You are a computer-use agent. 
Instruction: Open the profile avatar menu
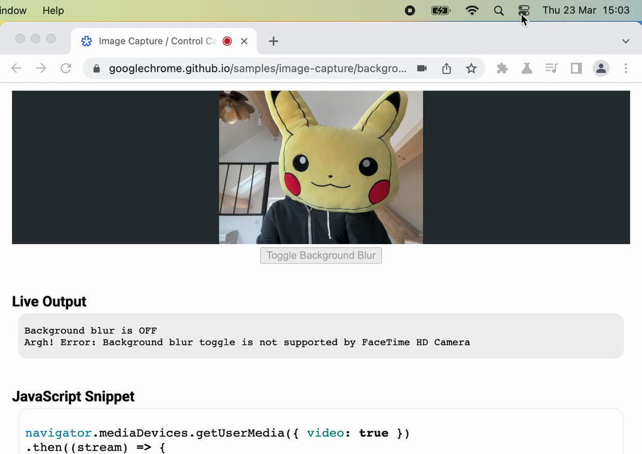click(x=601, y=68)
